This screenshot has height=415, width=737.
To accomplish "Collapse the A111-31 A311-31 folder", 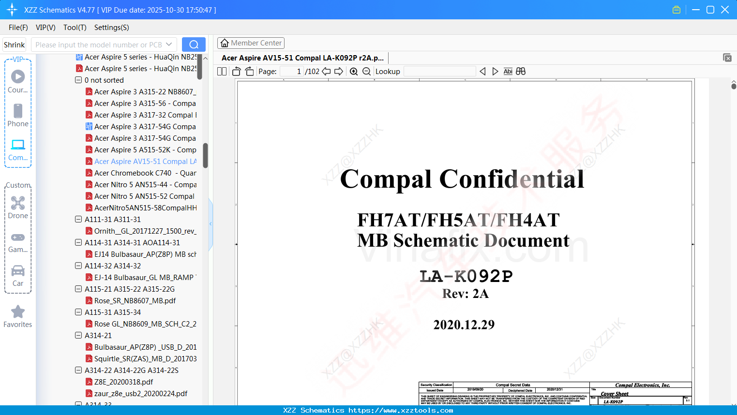I will pos(78,219).
